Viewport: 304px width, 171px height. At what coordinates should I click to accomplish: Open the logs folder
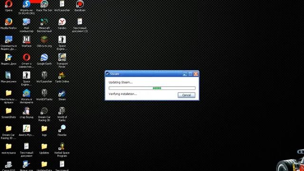(44, 129)
